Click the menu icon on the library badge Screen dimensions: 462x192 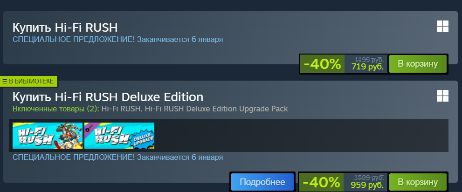[4, 82]
